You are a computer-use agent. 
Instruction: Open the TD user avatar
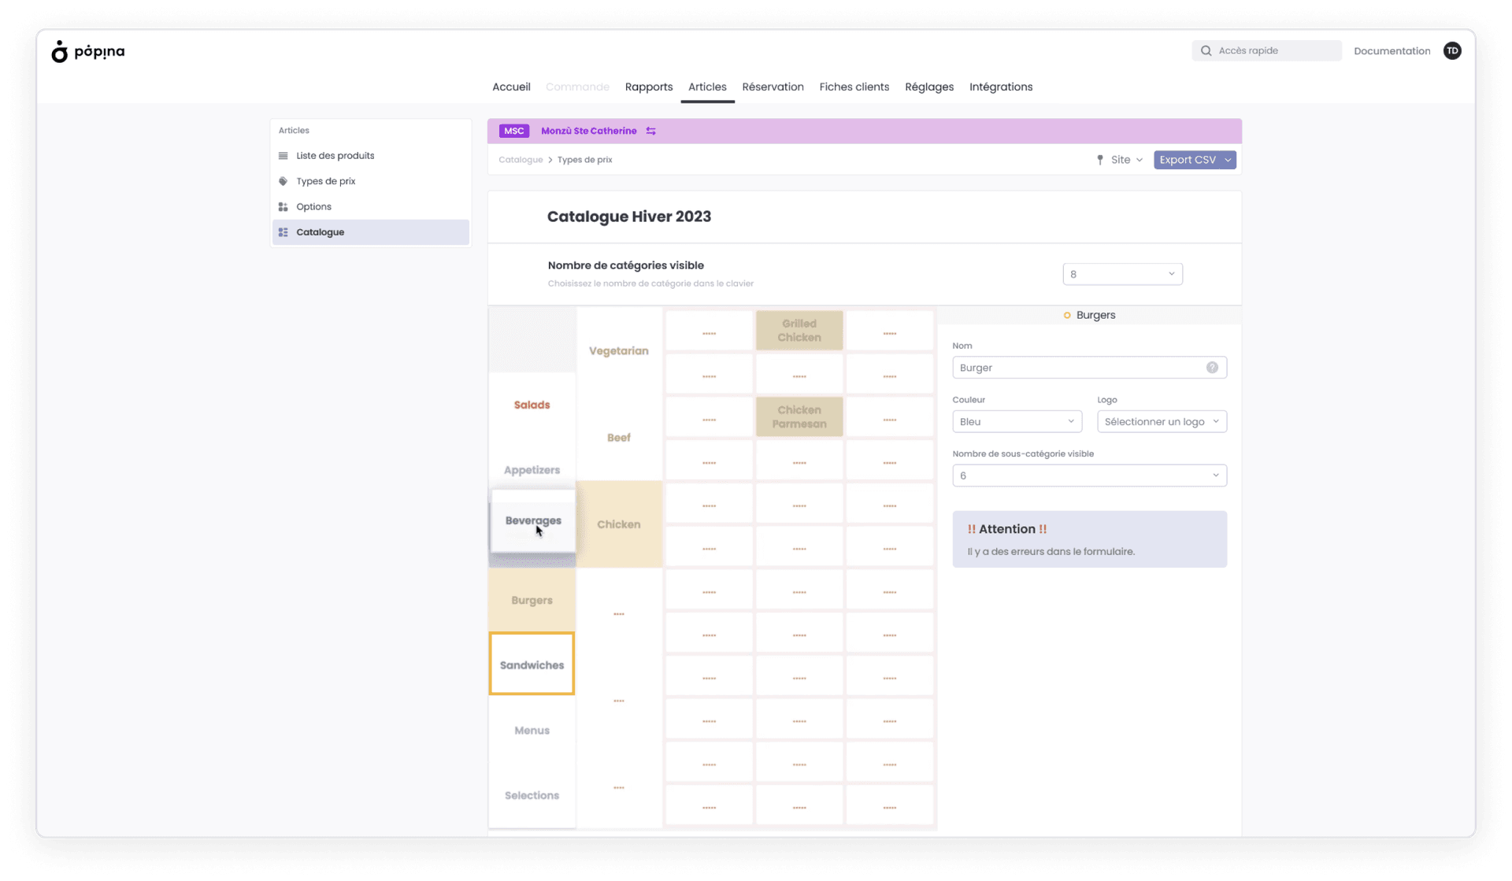pos(1452,50)
